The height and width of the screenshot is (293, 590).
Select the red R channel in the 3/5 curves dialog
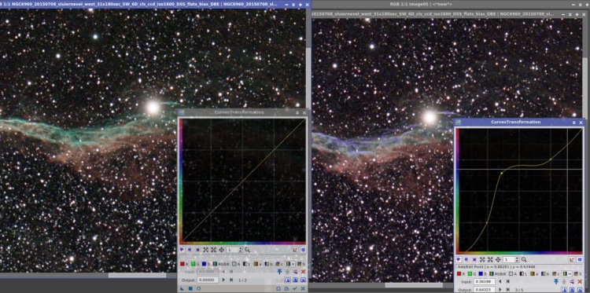(x=460, y=274)
